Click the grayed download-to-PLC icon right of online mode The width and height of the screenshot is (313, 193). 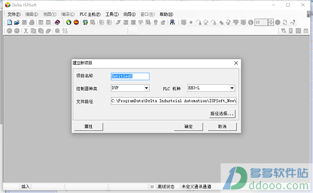tap(93, 22)
